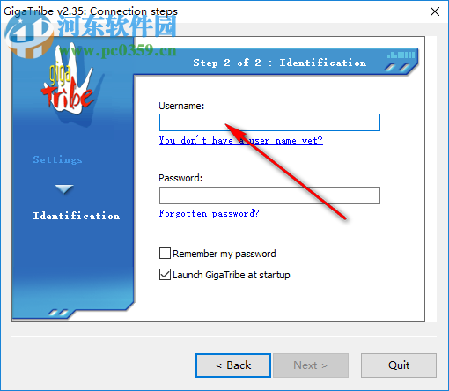
Task: Click the Launch GigaTribe at startup label
Action: click(x=232, y=275)
